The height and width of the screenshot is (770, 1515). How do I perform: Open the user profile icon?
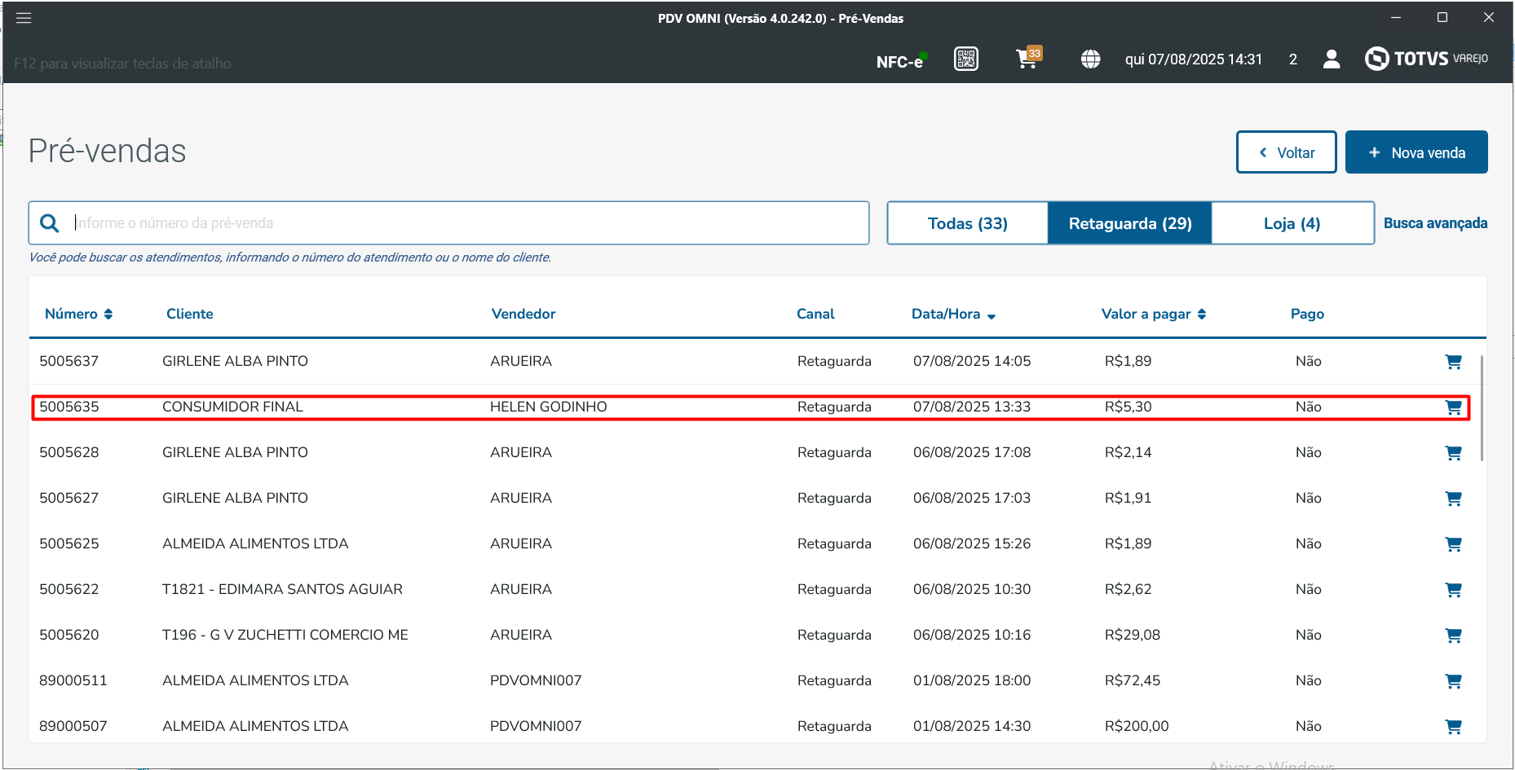1331,59
